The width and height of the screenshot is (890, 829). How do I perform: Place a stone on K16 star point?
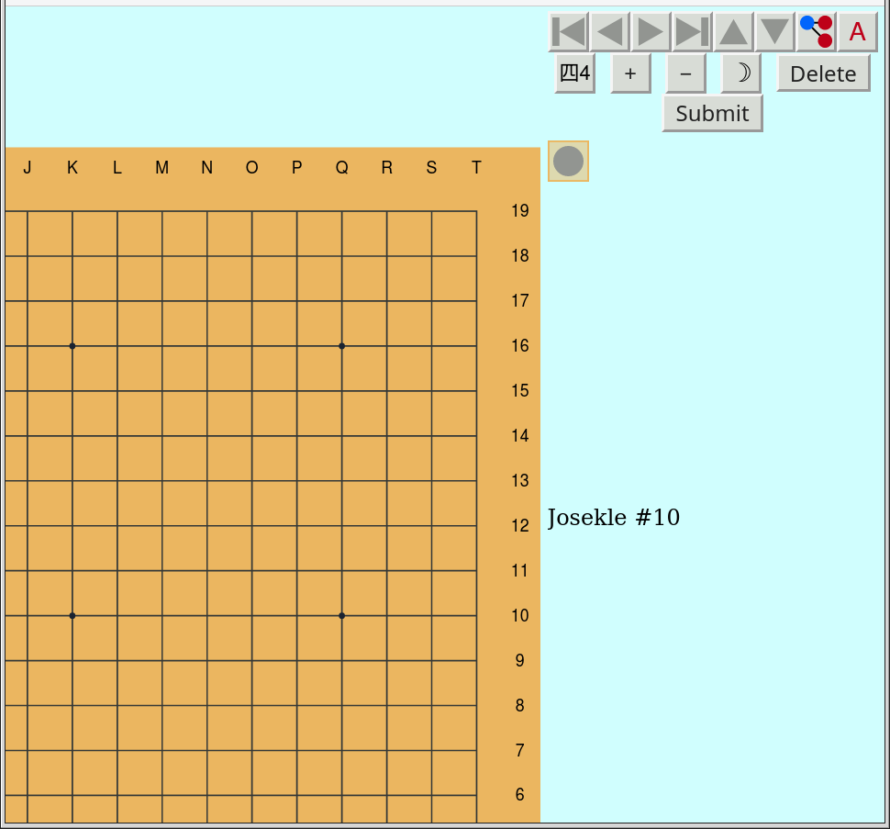(x=72, y=346)
